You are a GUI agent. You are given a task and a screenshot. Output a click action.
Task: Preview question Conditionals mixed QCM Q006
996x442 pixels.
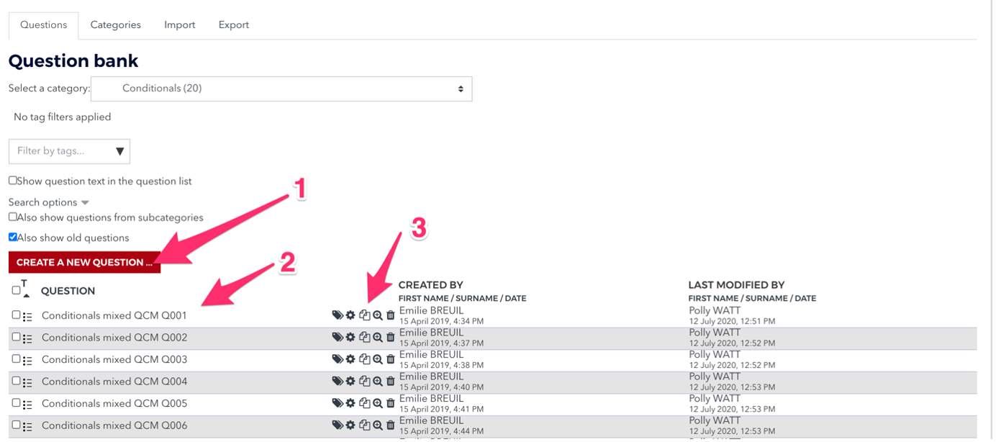tap(377, 425)
